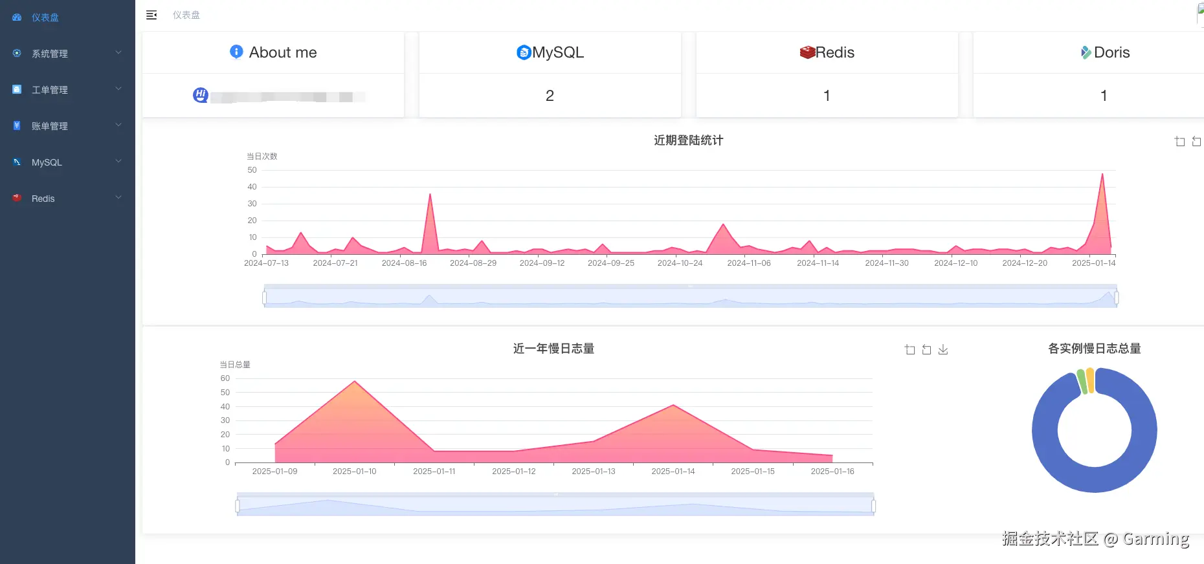This screenshot has height=564, width=1204.
Task: Click the large blue donut chart segment
Action: tap(1095, 479)
